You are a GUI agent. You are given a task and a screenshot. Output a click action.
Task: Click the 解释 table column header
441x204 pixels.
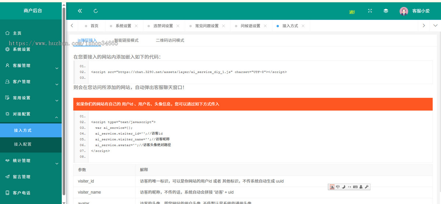click(144, 170)
